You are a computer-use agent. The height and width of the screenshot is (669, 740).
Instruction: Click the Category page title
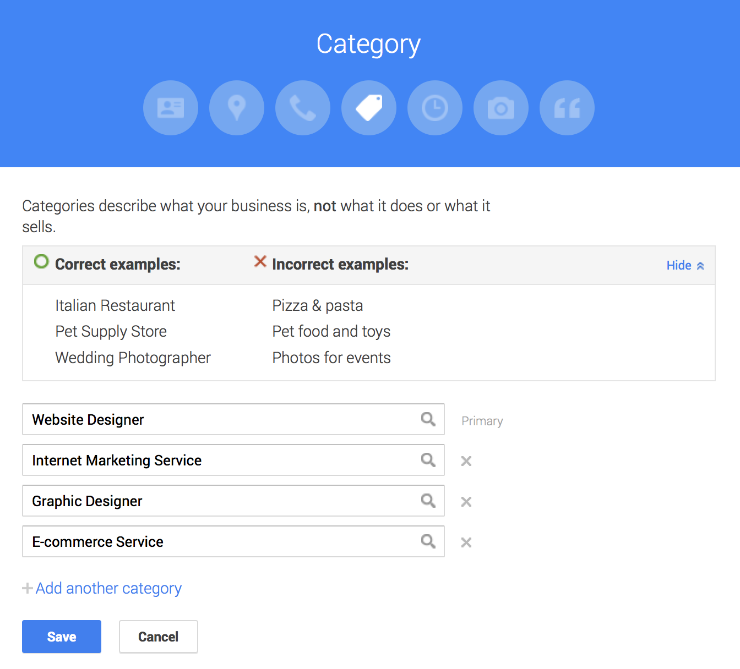click(368, 44)
